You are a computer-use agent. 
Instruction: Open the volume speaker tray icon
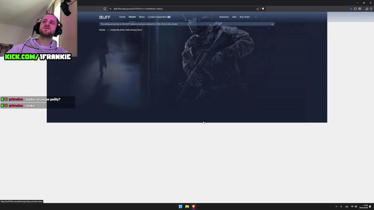(356, 206)
